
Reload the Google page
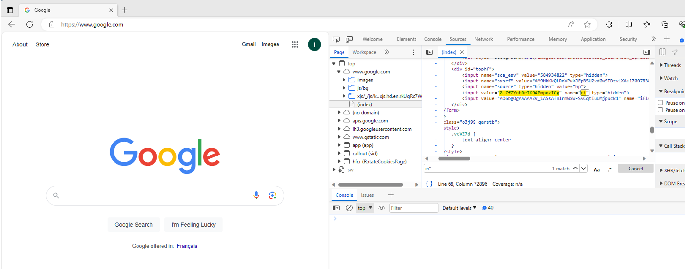(30, 24)
